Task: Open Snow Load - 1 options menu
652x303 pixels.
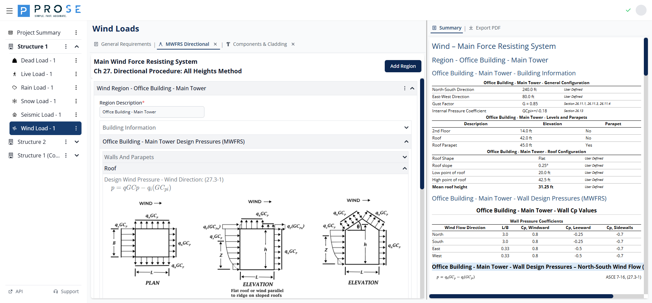Action: click(76, 101)
